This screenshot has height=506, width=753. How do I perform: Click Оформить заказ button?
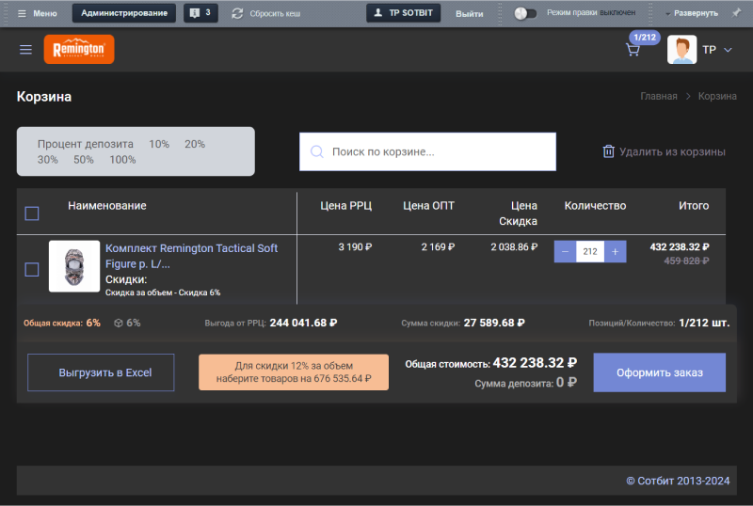660,372
